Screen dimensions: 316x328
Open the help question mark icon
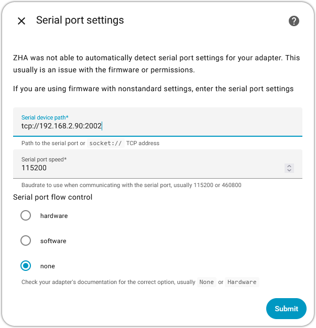tap(294, 21)
